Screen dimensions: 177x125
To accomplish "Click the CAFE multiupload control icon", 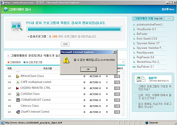I will point(18,82).
